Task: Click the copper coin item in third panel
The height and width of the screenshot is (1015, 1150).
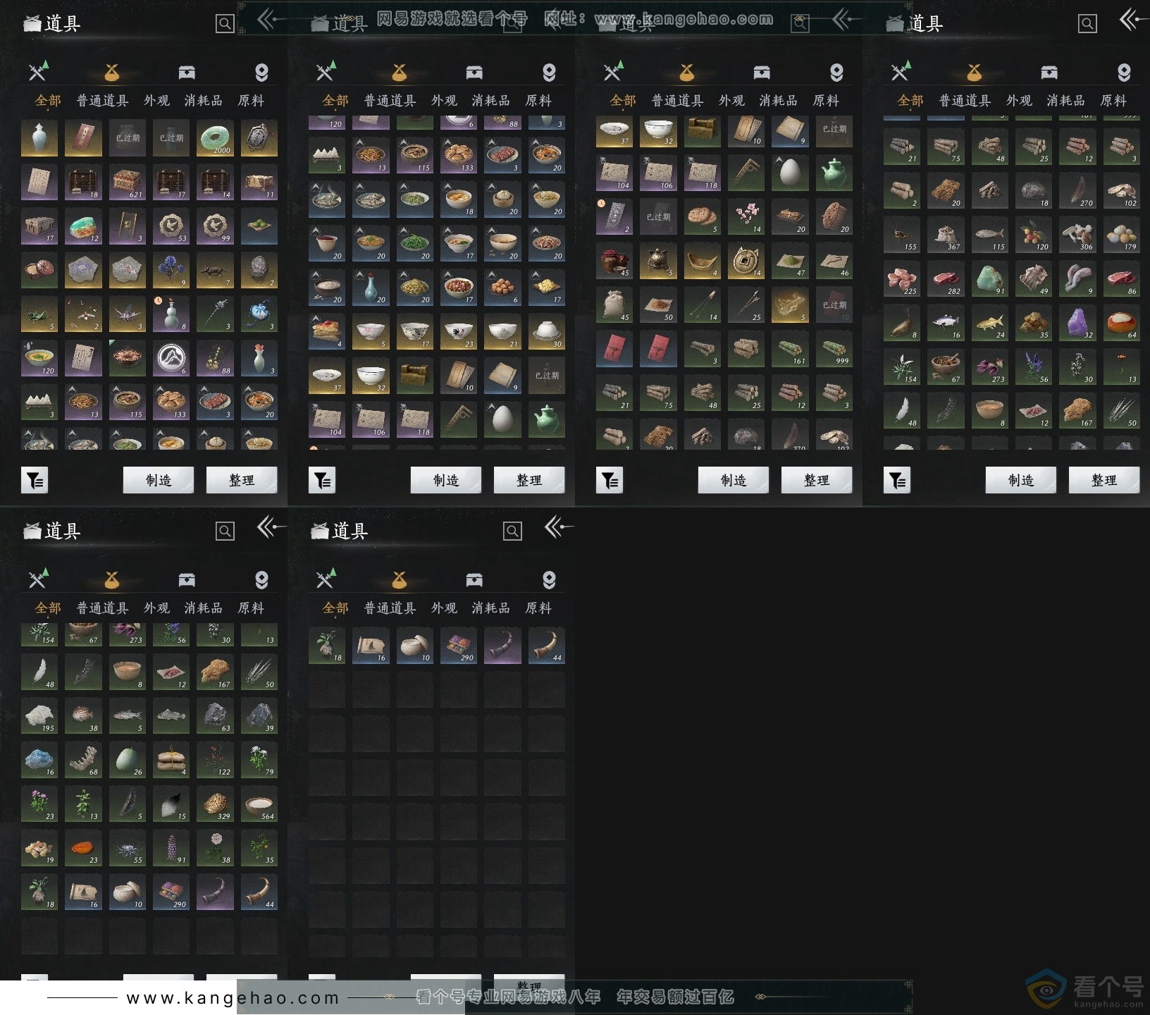Action: 746,261
